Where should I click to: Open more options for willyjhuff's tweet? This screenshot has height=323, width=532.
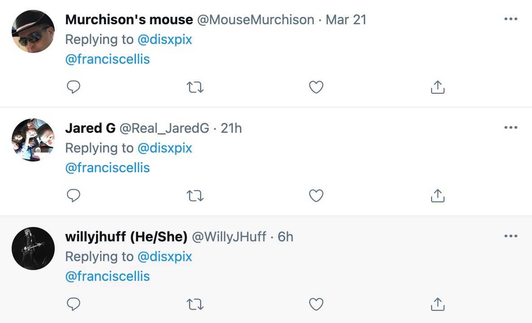[x=511, y=236]
